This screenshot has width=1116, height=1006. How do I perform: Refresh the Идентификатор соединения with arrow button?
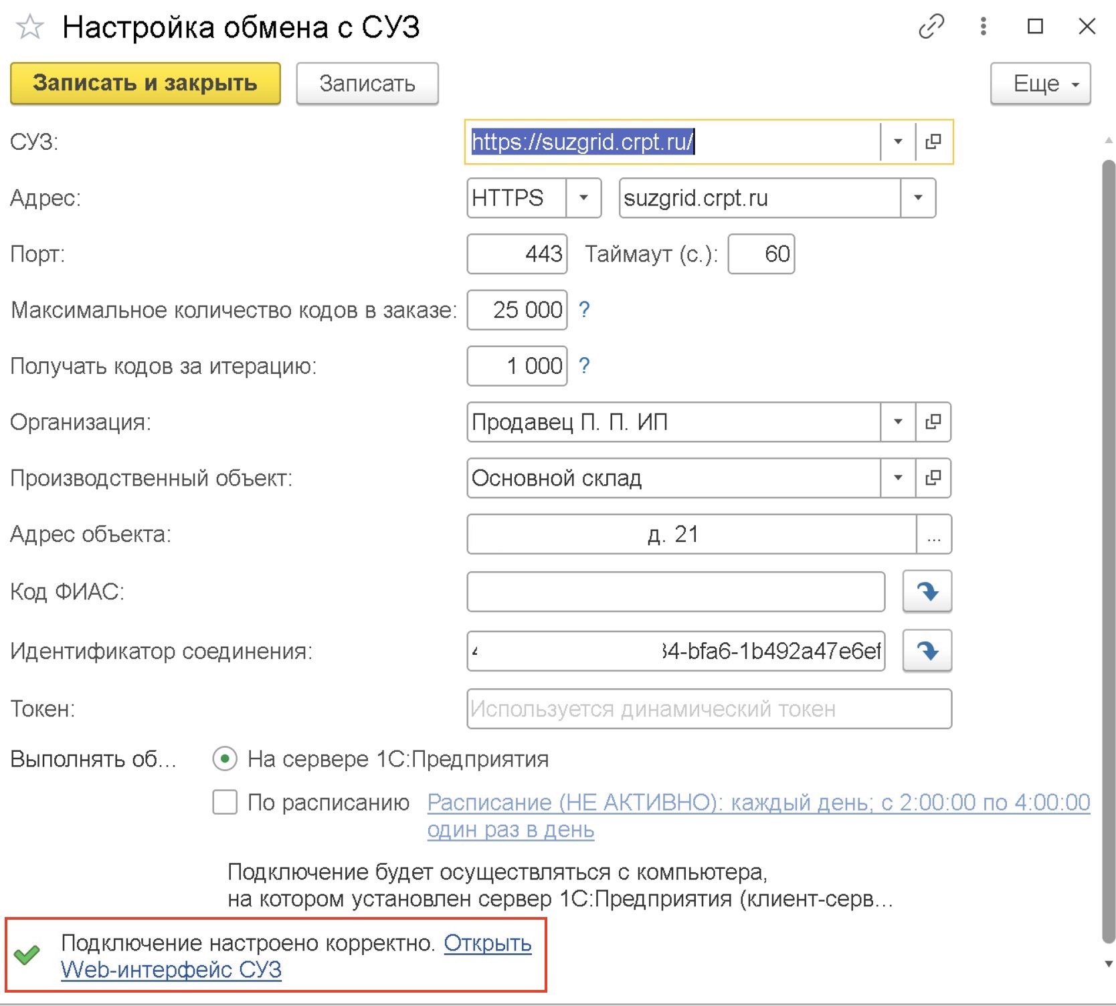click(927, 651)
